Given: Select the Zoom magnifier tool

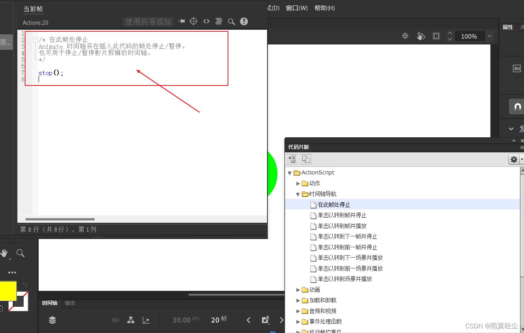Looking at the screenshot, I should tap(20, 253).
